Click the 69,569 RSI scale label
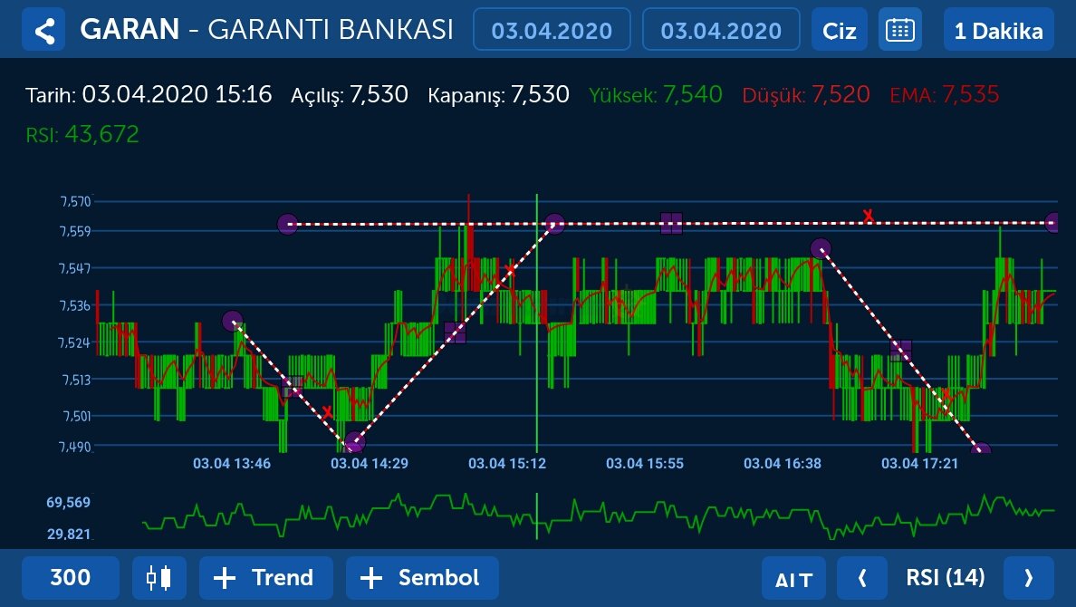Viewport: 1076px width, 607px height. click(68, 503)
